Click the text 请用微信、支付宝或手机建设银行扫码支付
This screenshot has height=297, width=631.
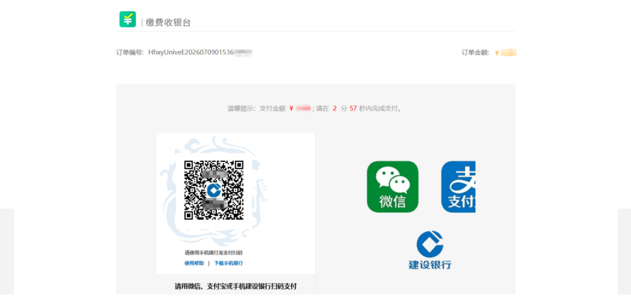click(x=235, y=286)
